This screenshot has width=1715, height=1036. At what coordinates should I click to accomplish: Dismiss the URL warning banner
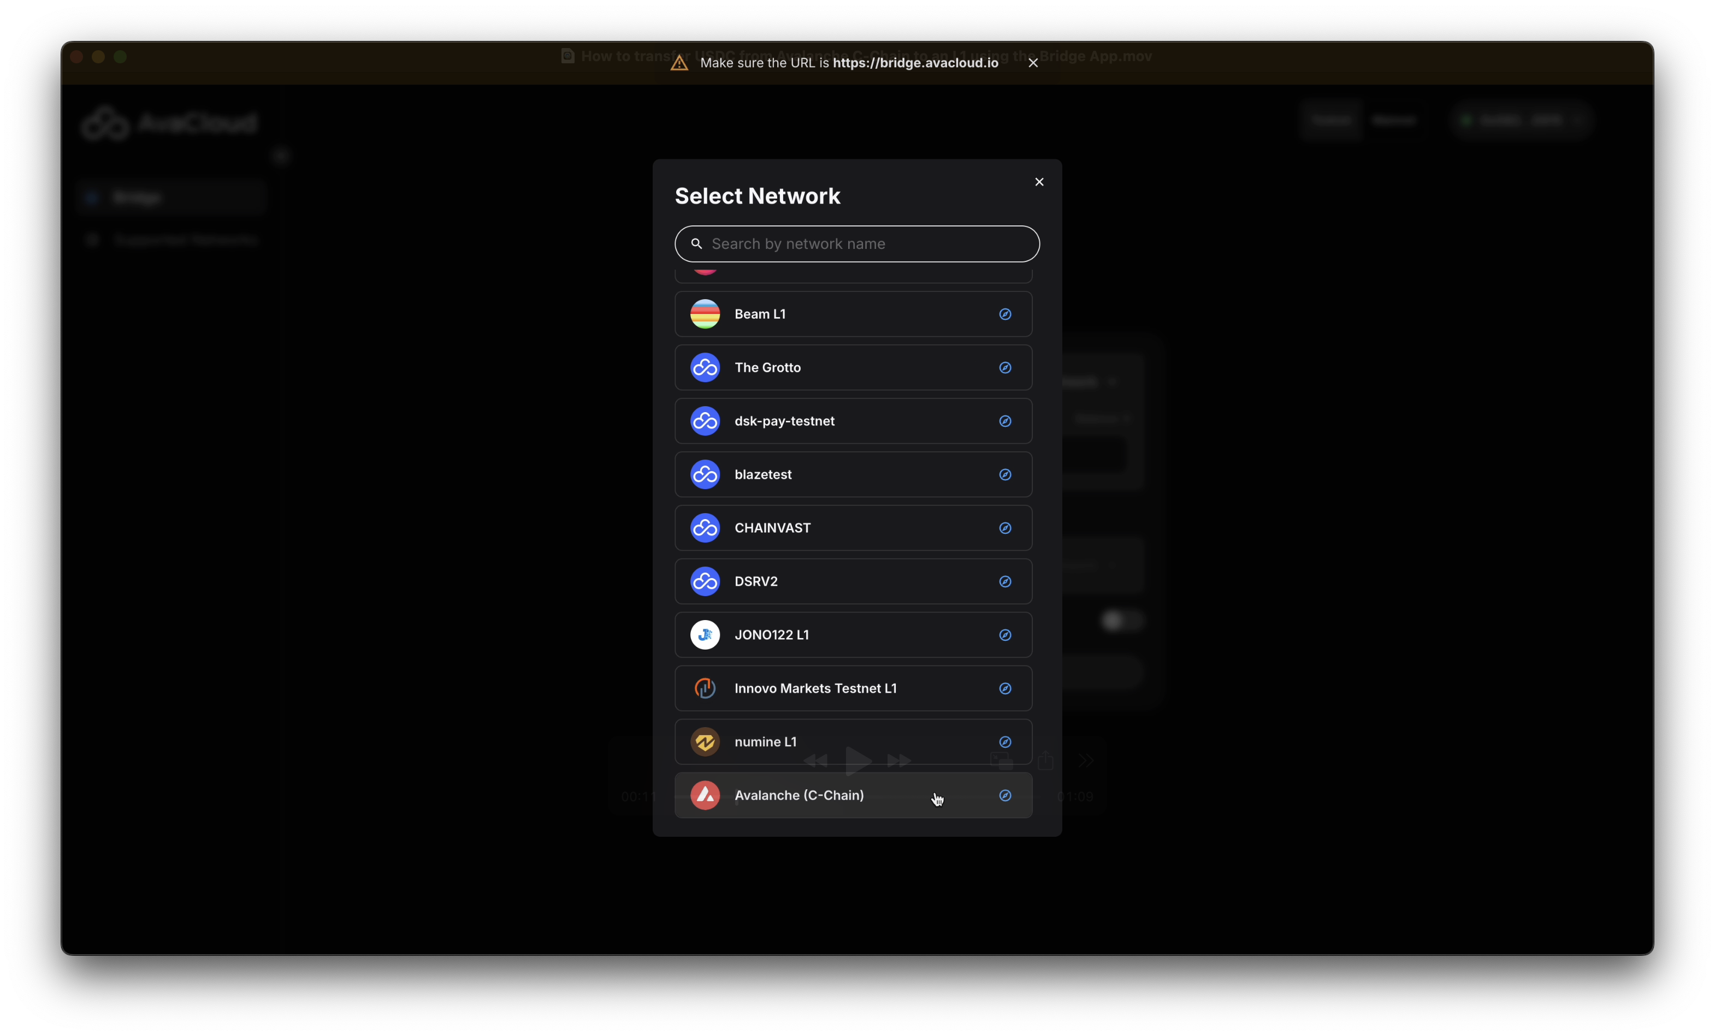(1033, 63)
